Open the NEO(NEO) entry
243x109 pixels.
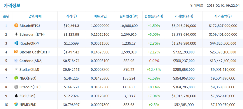(x=28, y=78)
